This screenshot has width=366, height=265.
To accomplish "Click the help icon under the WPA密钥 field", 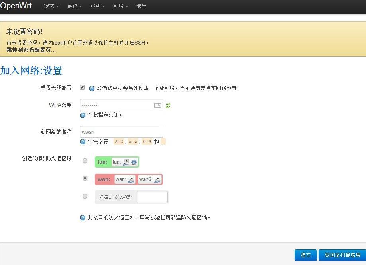I will click(x=83, y=115).
